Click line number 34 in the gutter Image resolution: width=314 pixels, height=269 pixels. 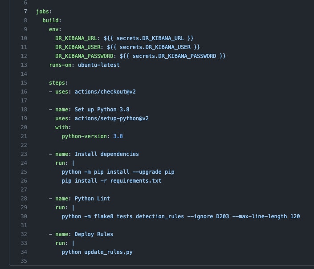(x=24, y=252)
